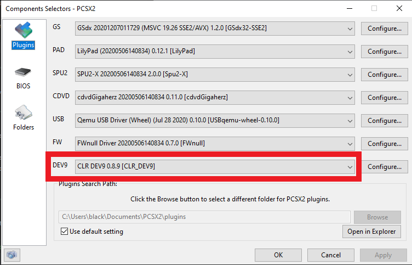Click the camera screenshot icon button
412x265 pixels.
coord(12,255)
